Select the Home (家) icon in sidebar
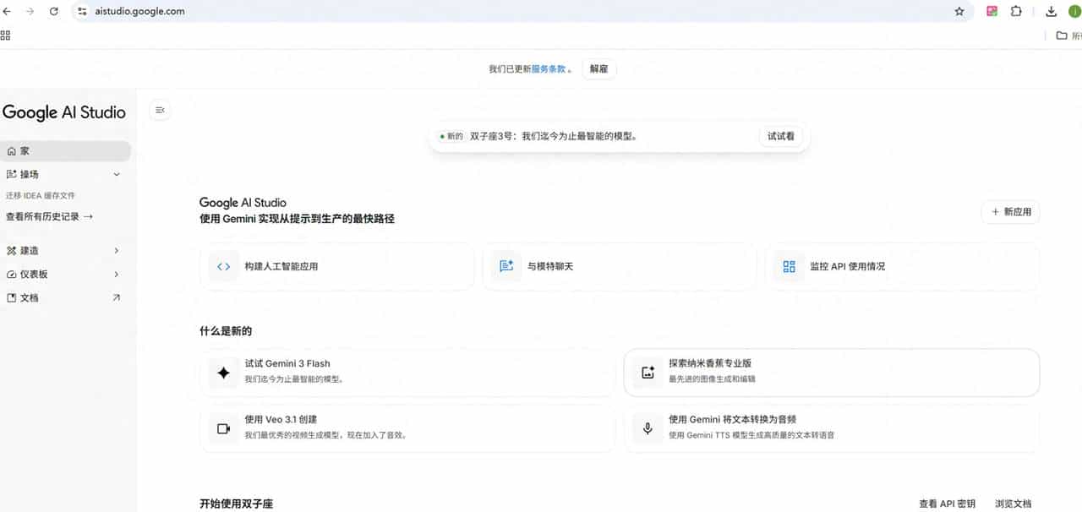 (x=10, y=150)
